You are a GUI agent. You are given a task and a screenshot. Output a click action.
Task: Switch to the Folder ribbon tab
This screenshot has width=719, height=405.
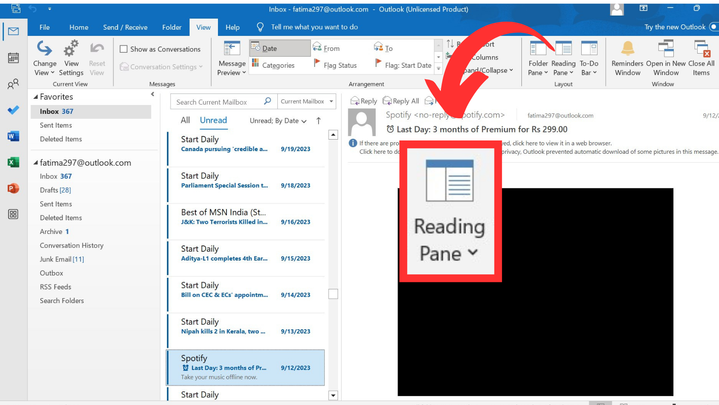pos(171,27)
